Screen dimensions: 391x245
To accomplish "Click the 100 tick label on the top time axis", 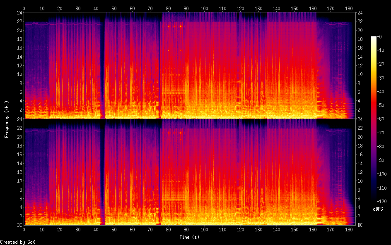I will [204, 8].
